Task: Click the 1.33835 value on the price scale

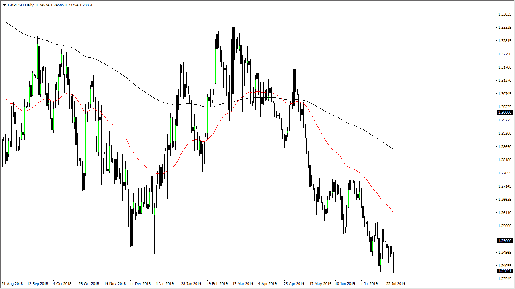Action: click(504, 13)
